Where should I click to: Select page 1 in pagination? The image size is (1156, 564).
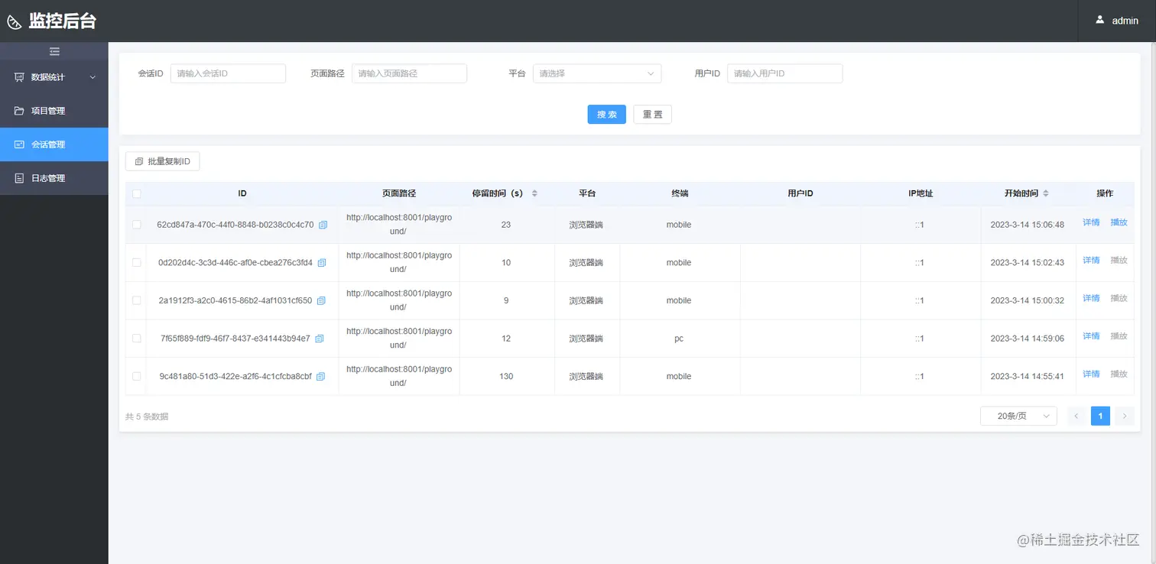[x=1100, y=416]
